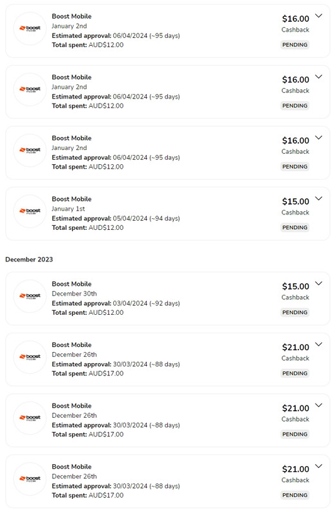Expand the bottom December 26th $21.00 entry chevron
332x515 pixels.
pyautogui.click(x=318, y=466)
